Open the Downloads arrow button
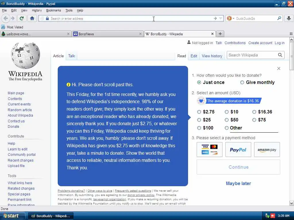The height and width of the screenshot is (220, 294). pos(289,18)
